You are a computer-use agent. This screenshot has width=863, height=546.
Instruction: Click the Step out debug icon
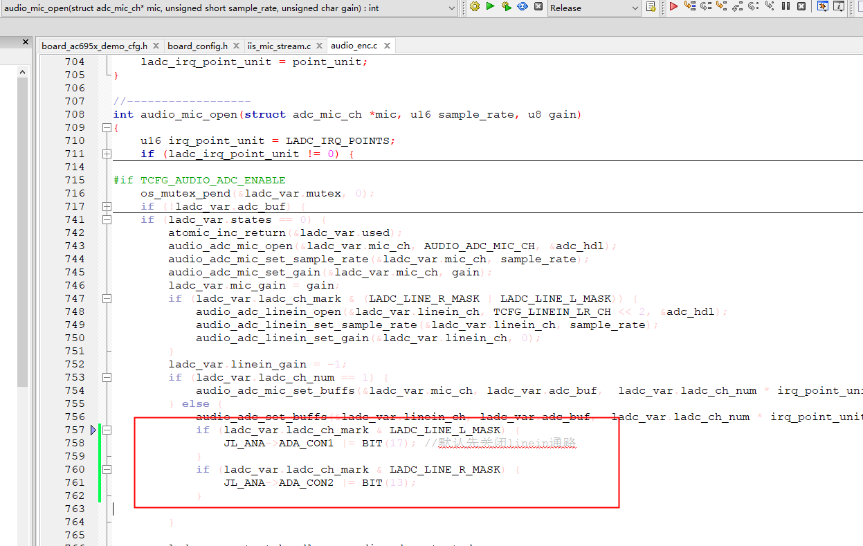point(738,6)
